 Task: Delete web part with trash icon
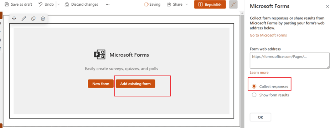click(43, 19)
